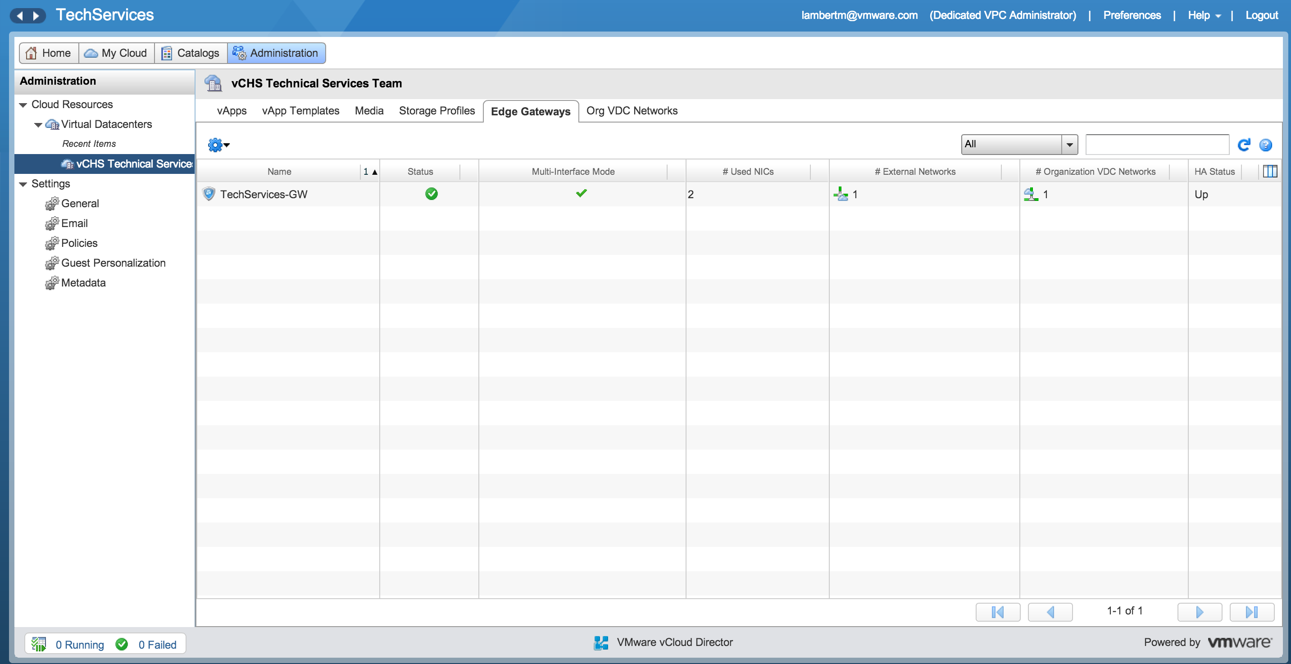Viewport: 1291px width, 664px height.
Task: Collapse the Virtual Datacenters node
Action: [38, 125]
